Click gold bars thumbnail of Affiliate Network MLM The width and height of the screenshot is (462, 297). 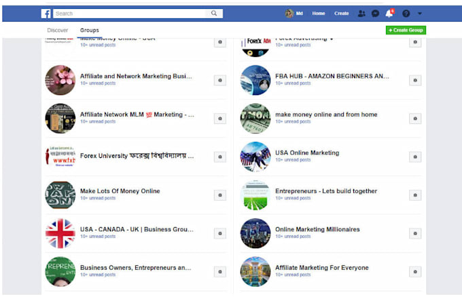(60, 118)
